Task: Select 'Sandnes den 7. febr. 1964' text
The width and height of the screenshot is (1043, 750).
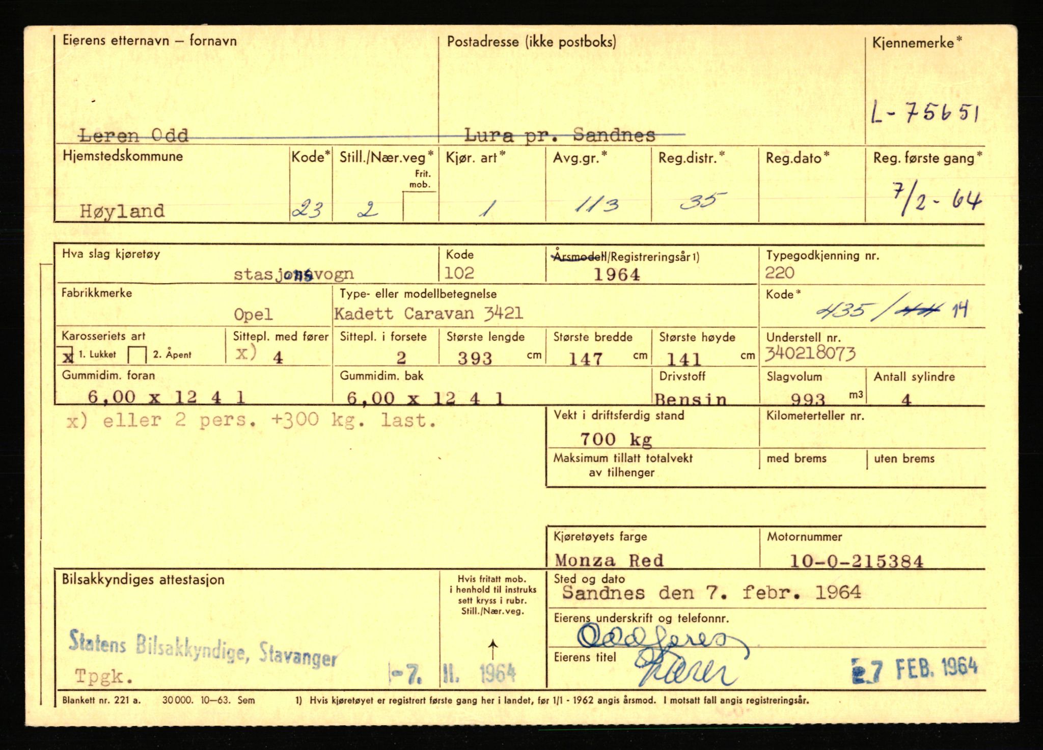Action: [711, 593]
